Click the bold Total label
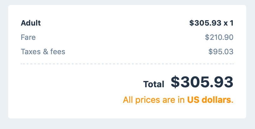The height and width of the screenshot is (129, 255). coord(154,84)
